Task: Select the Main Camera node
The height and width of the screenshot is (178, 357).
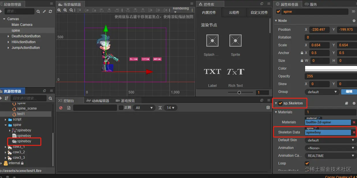Action: [x=22, y=25]
